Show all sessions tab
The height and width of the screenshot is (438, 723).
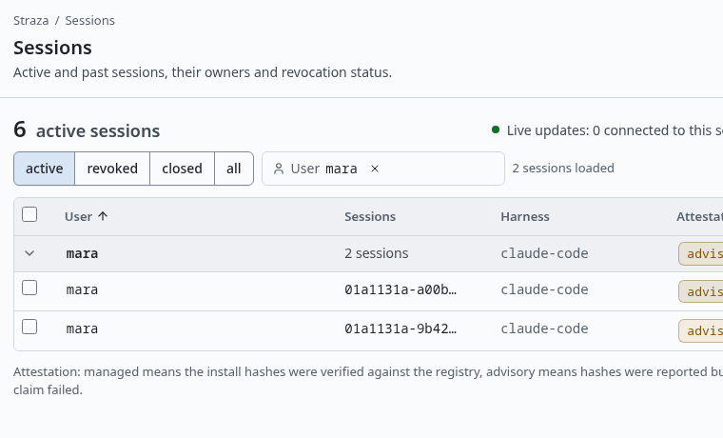point(234,169)
